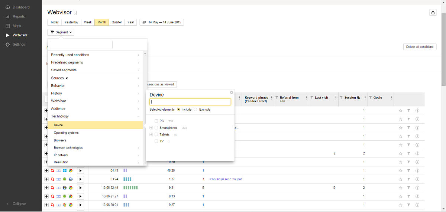This screenshot has height=212, width=446.
Task: Check the PC device checkbox
Action: click(156, 121)
